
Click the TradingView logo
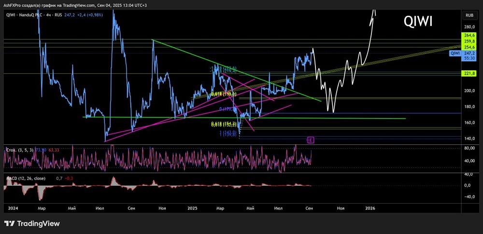click(x=32, y=223)
